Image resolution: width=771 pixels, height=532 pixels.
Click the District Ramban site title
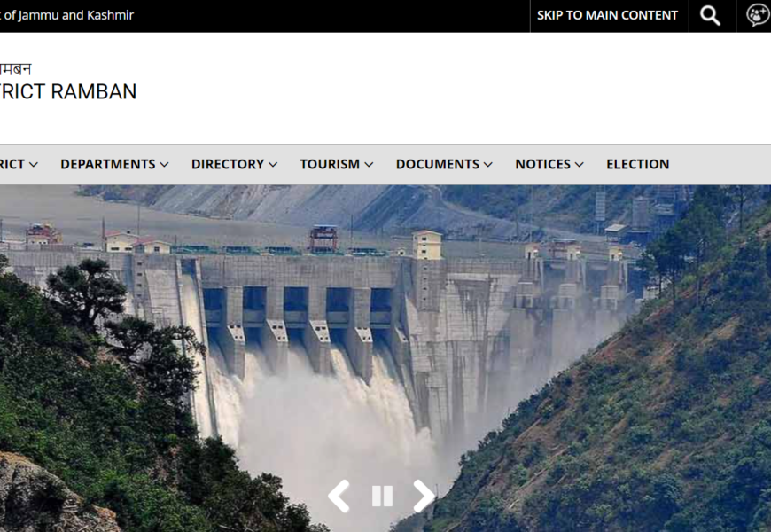tap(68, 91)
